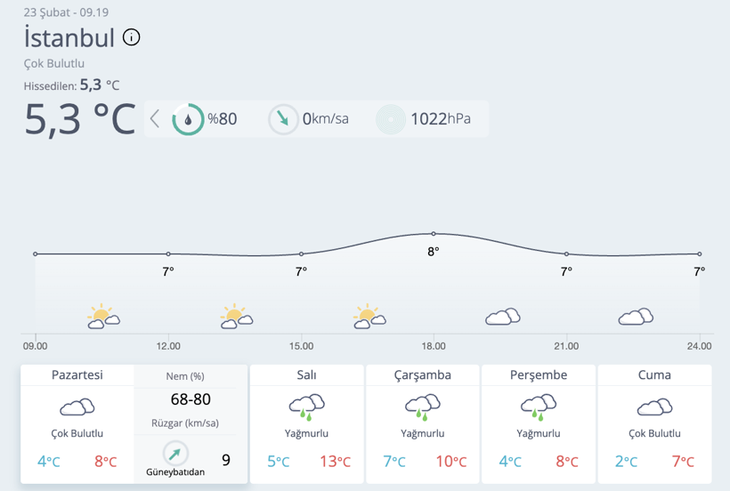Click the 13°C high for Salı
The height and width of the screenshot is (491, 730).
pyautogui.click(x=336, y=462)
